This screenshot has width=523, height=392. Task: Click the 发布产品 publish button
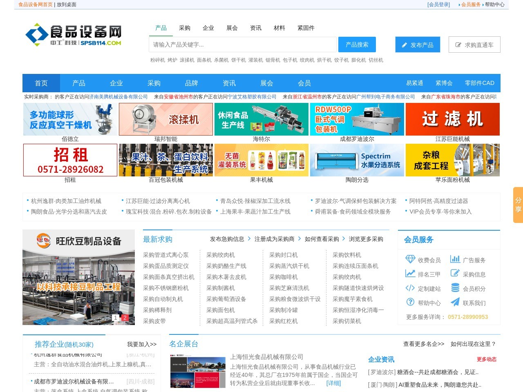418,45
